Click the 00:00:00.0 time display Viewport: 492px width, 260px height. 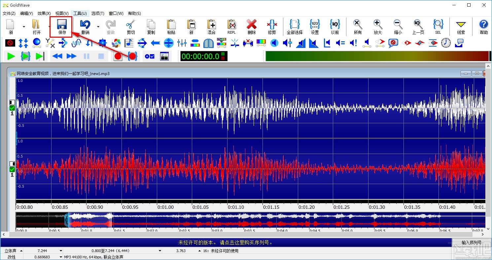200,56
